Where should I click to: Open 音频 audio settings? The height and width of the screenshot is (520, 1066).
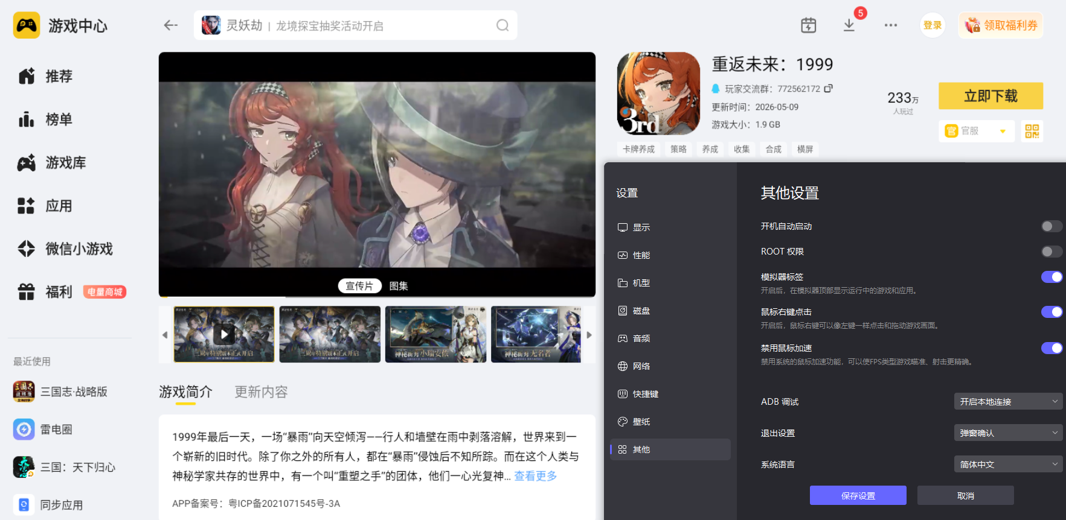click(670, 338)
